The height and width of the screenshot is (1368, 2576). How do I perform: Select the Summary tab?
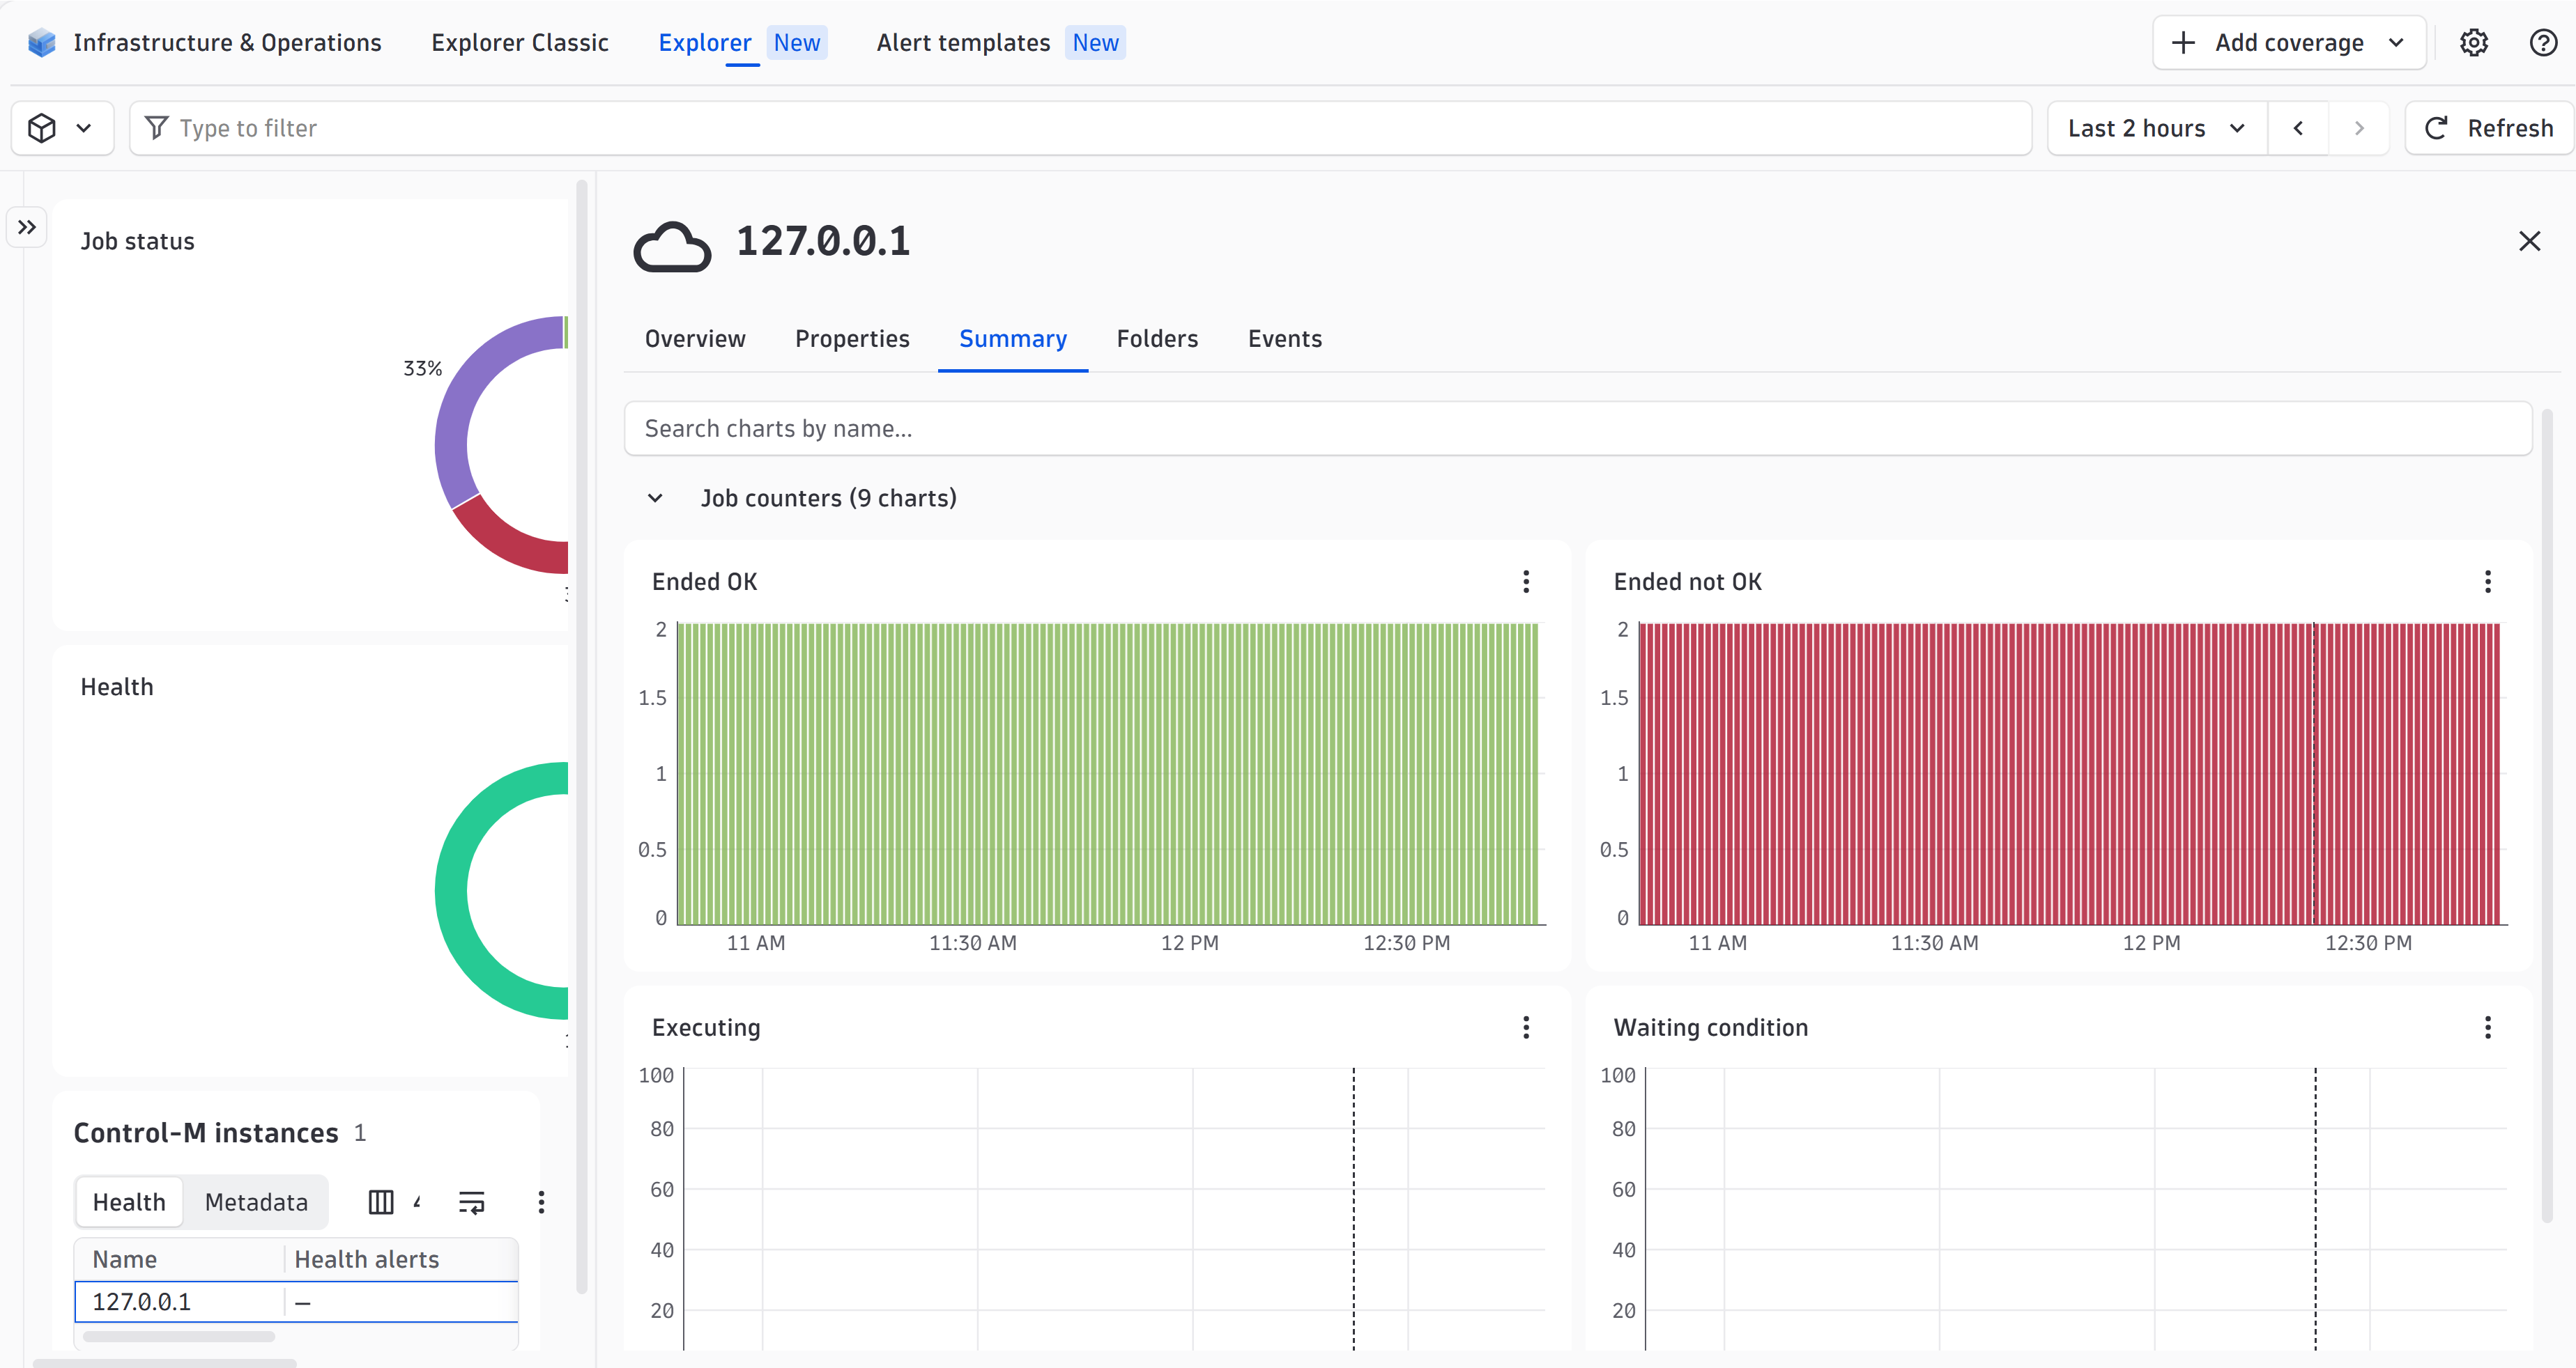(1013, 339)
